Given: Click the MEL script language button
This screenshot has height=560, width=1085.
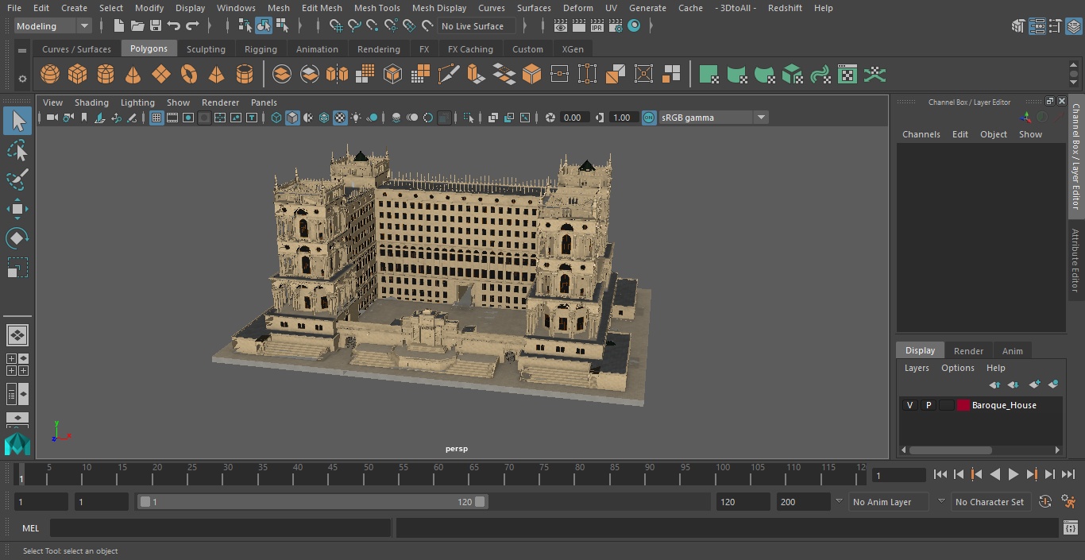Looking at the screenshot, I should [x=30, y=528].
